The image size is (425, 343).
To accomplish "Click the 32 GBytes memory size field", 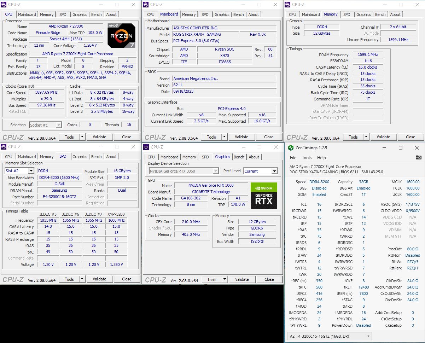I will pos(321,33).
